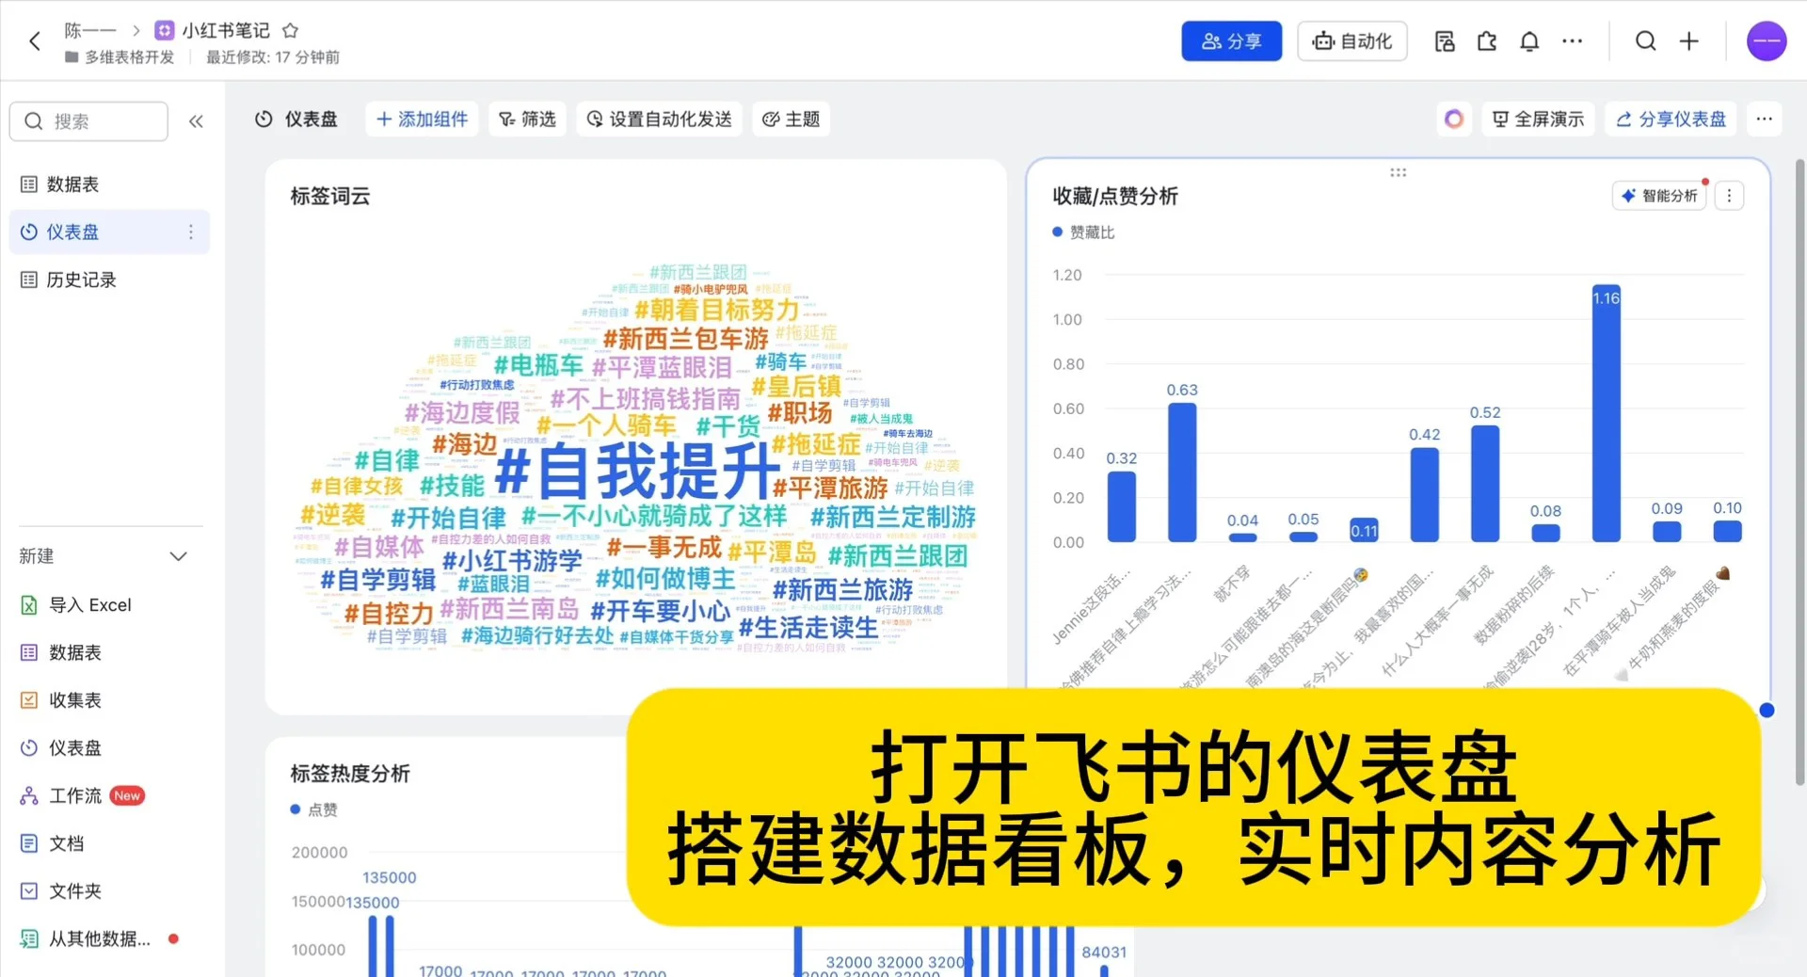Click 设置自动化发送 in the toolbar
The width and height of the screenshot is (1807, 977).
pyautogui.click(x=659, y=119)
